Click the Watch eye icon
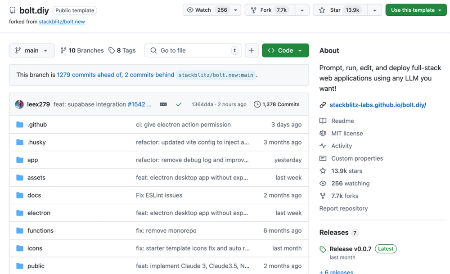 click(x=190, y=10)
